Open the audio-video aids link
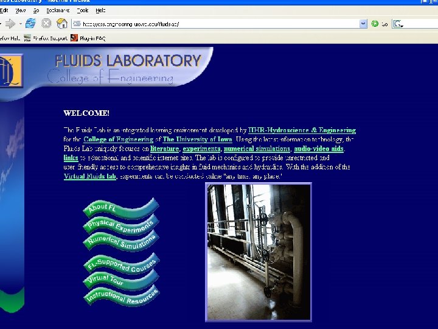 [319, 149]
